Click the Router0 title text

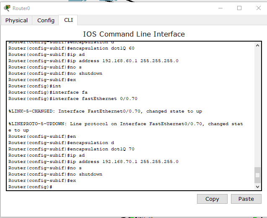click(x=21, y=8)
